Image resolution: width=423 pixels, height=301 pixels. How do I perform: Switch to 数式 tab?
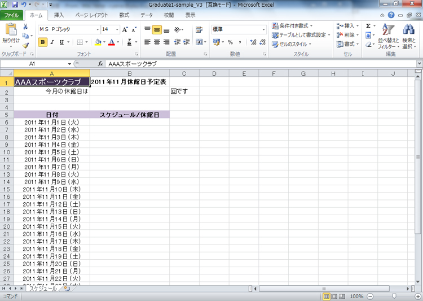(125, 15)
